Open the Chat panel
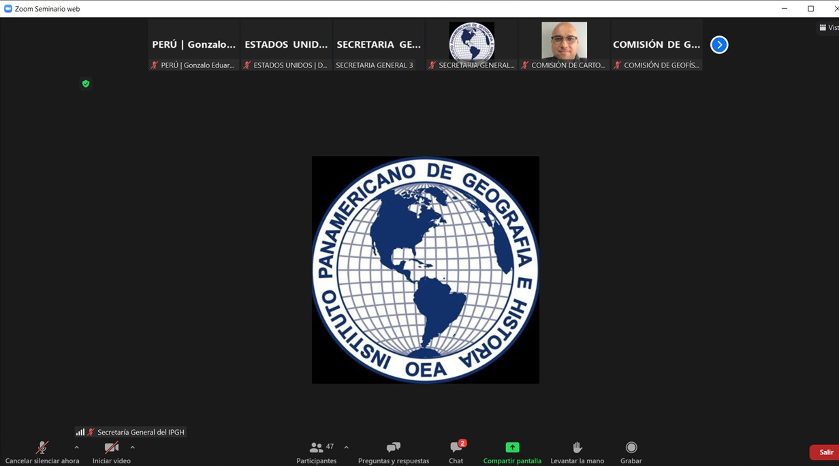This screenshot has width=839, height=466. click(456, 452)
